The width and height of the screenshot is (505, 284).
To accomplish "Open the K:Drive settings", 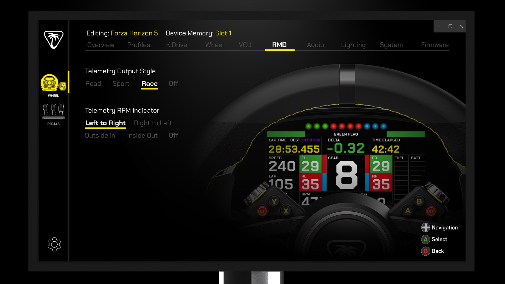I will click(176, 45).
